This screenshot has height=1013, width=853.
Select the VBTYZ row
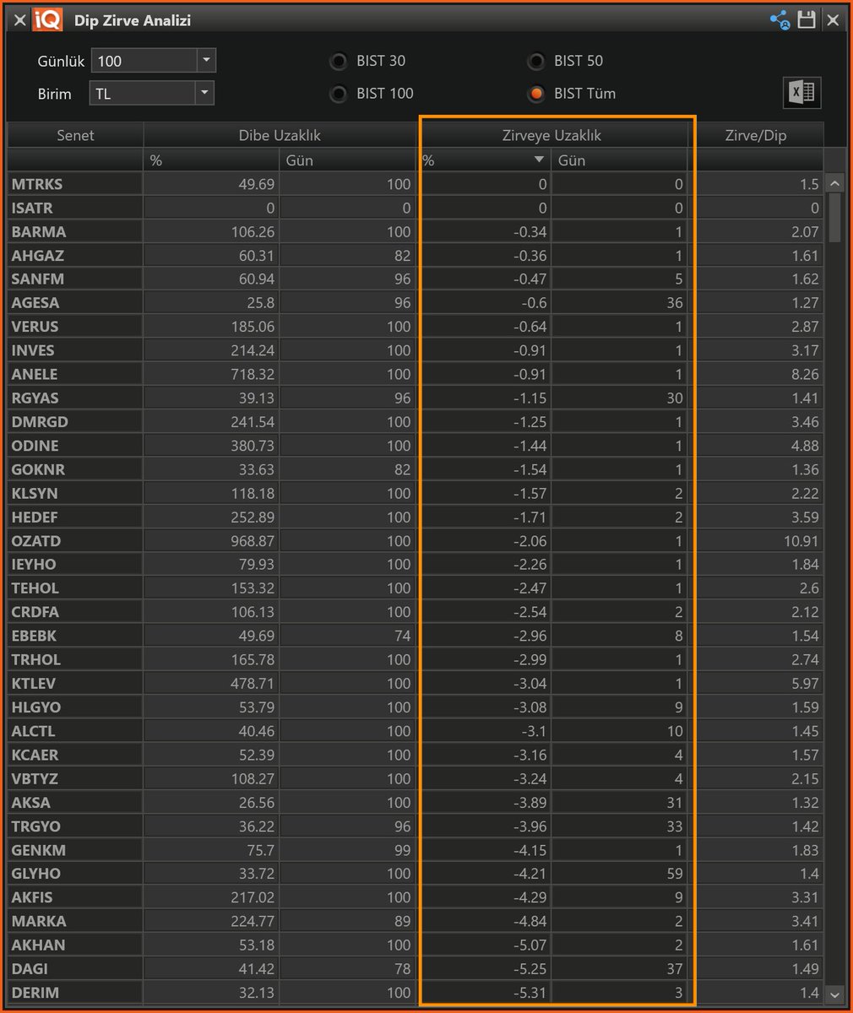(416, 778)
